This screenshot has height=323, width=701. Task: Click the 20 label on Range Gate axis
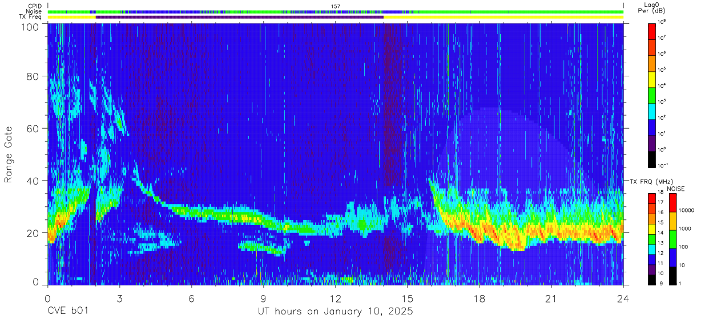click(x=33, y=233)
